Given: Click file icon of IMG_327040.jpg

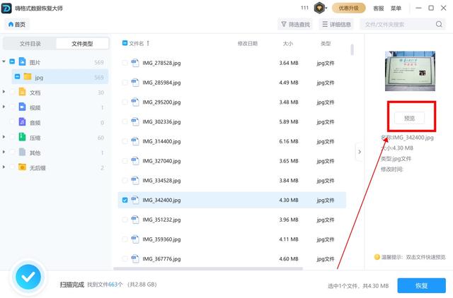Looking at the screenshot, I should [x=135, y=160].
